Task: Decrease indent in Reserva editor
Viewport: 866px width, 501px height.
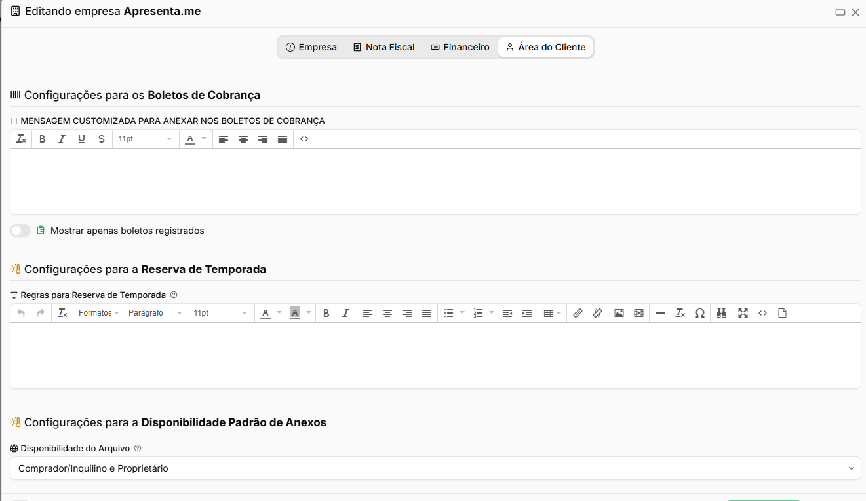Action: coord(507,313)
